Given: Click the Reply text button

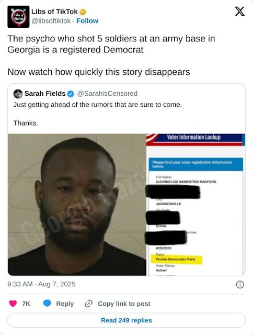Looking at the screenshot, I should click(x=65, y=304).
